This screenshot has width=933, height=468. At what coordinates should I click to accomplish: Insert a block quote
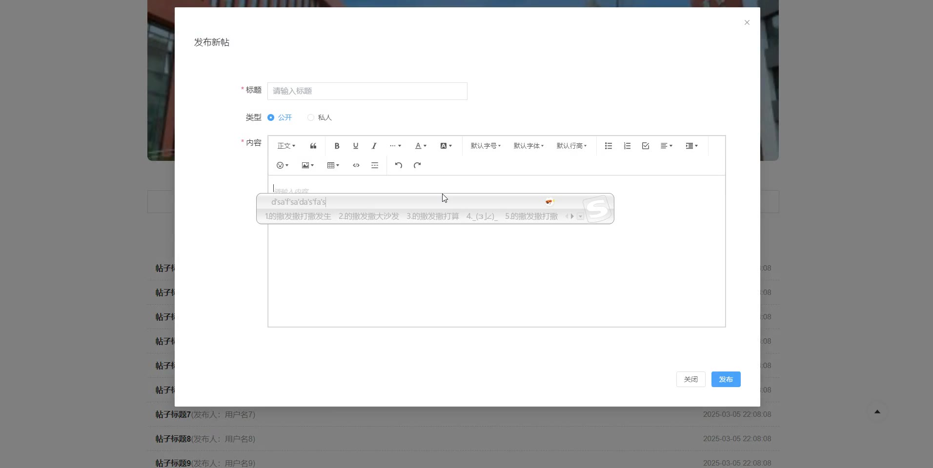313,146
